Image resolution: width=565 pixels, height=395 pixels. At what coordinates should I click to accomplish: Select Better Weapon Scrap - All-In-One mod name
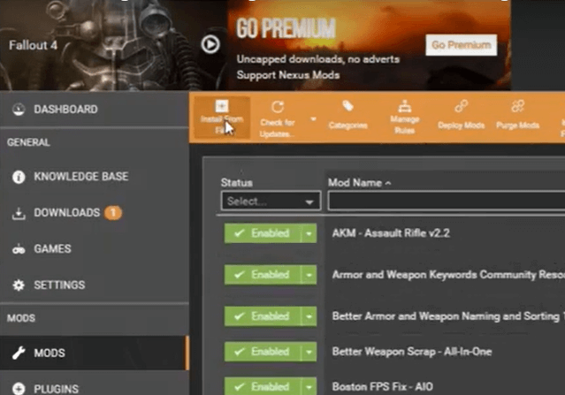point(412,352)
